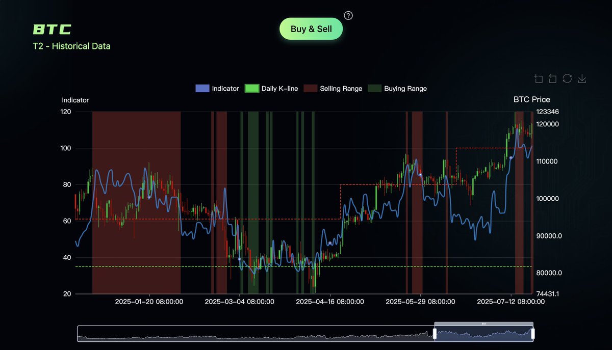Click the blue Indicator legend swatch

pyautogui.click(x=202, y=89)
